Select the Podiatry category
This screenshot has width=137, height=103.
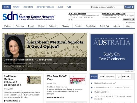(78, 26)
